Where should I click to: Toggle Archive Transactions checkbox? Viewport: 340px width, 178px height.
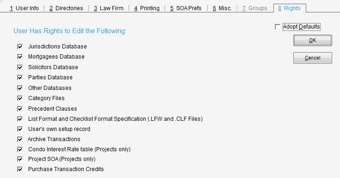point(20,139)
